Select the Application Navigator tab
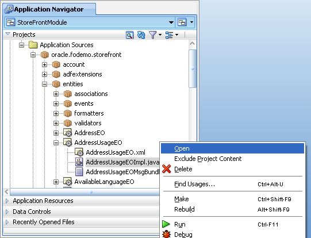Screen dimensions: 311x238 [x=49, y=9]
